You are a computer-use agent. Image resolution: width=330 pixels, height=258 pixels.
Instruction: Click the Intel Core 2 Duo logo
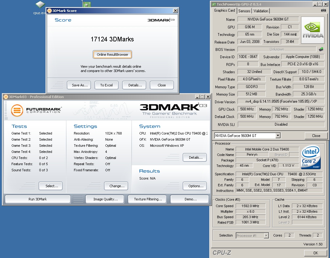[311, 157]
